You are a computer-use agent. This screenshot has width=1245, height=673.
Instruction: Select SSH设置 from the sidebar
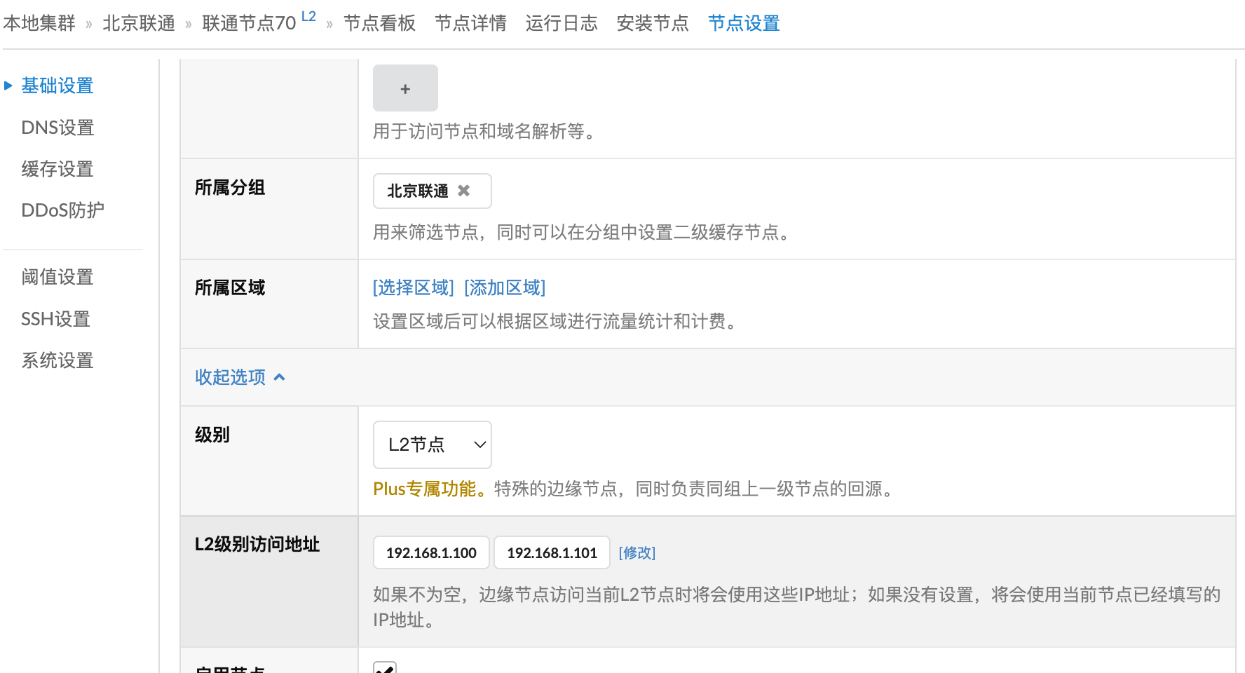click(55, 319)
